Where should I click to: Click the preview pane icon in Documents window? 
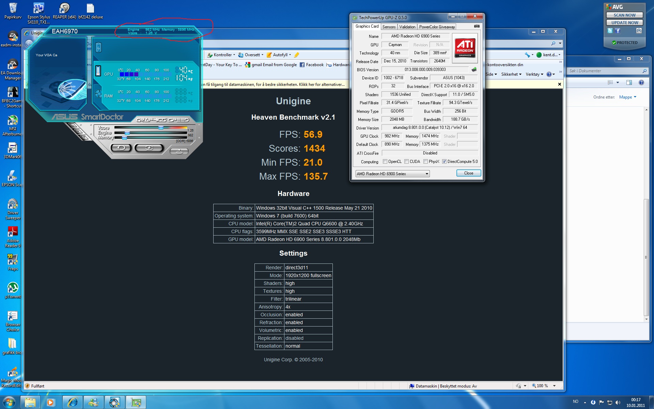coord(629,82)
